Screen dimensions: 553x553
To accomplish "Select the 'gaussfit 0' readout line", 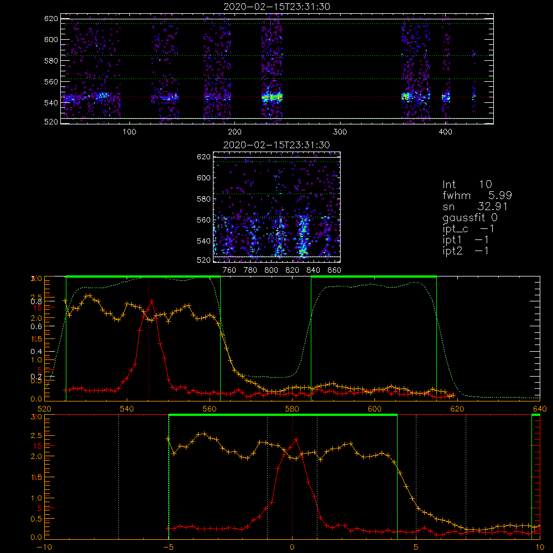I will [470, 218].
